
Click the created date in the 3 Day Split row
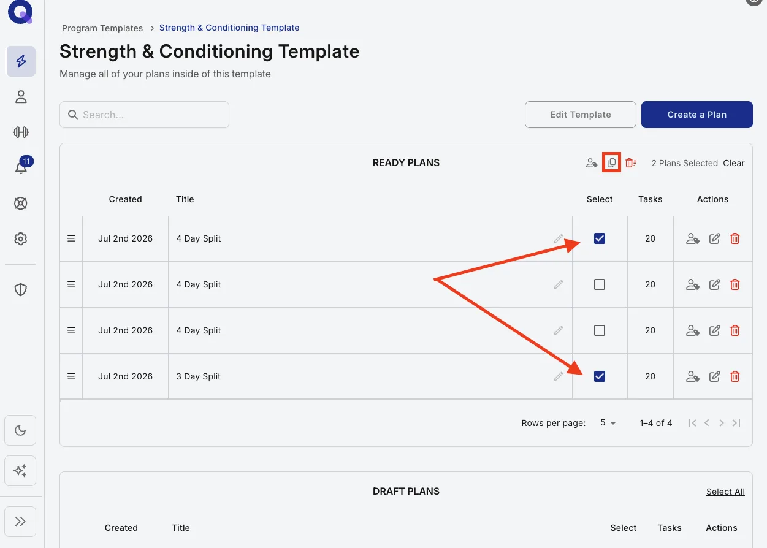[x=125, y=376]
